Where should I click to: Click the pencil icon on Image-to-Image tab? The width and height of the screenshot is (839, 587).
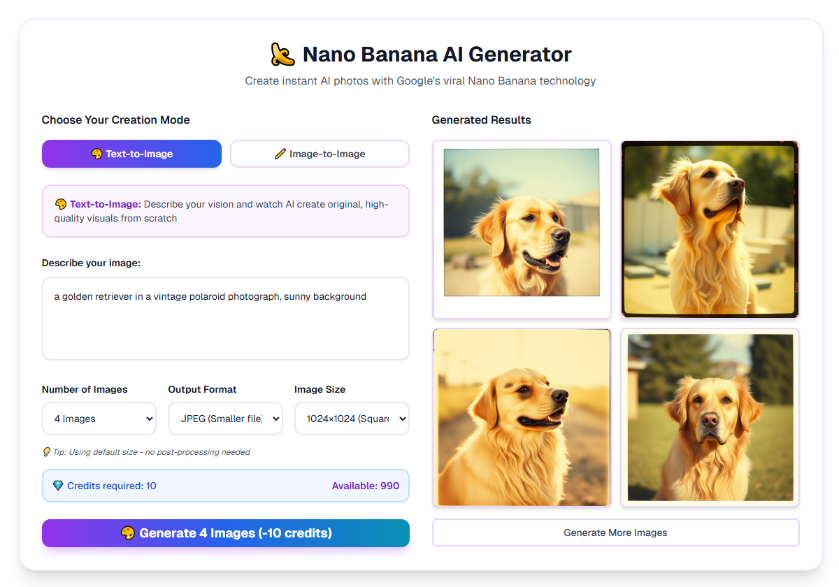coord(280,154)
